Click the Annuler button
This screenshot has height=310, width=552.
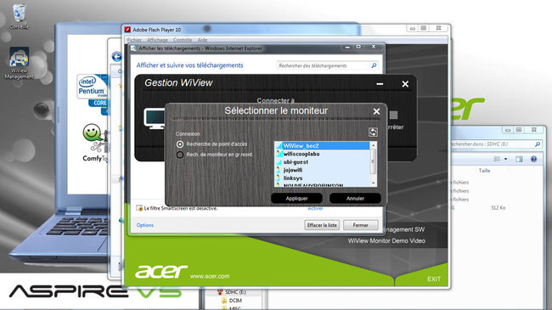355,199
